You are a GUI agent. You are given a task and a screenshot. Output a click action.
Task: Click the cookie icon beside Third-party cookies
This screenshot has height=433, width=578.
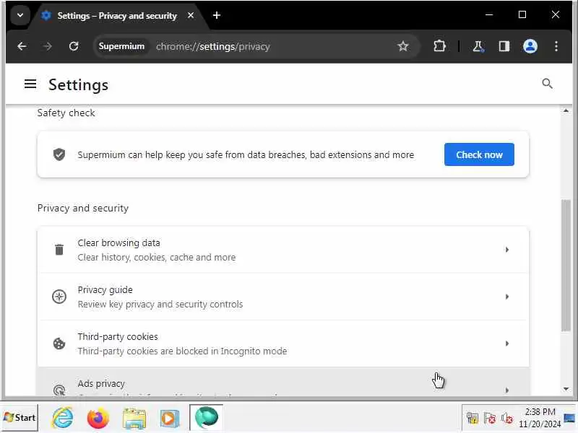(59, 344)
